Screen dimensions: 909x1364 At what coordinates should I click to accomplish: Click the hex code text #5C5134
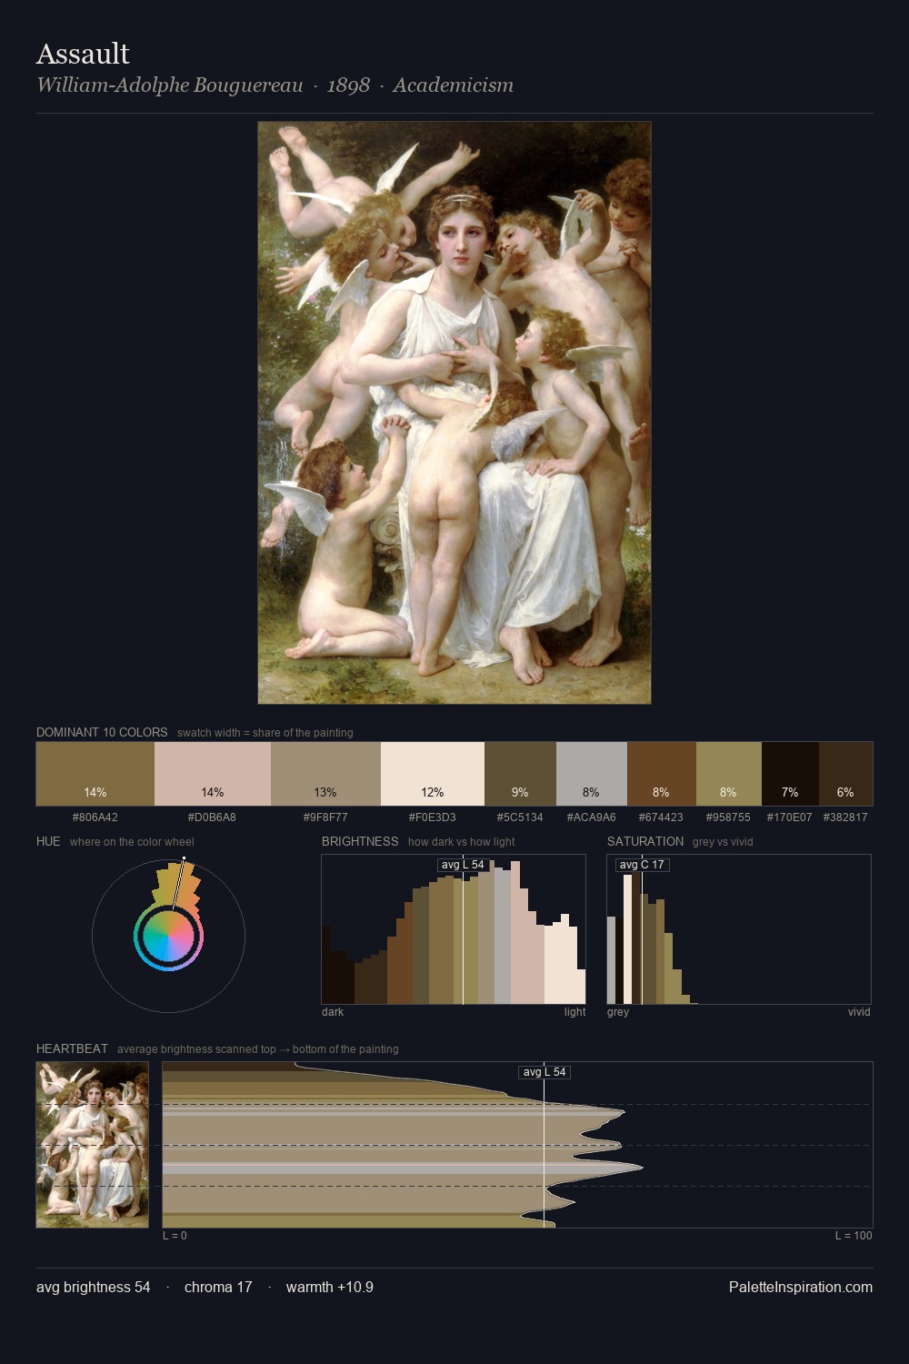pos(520,817)
